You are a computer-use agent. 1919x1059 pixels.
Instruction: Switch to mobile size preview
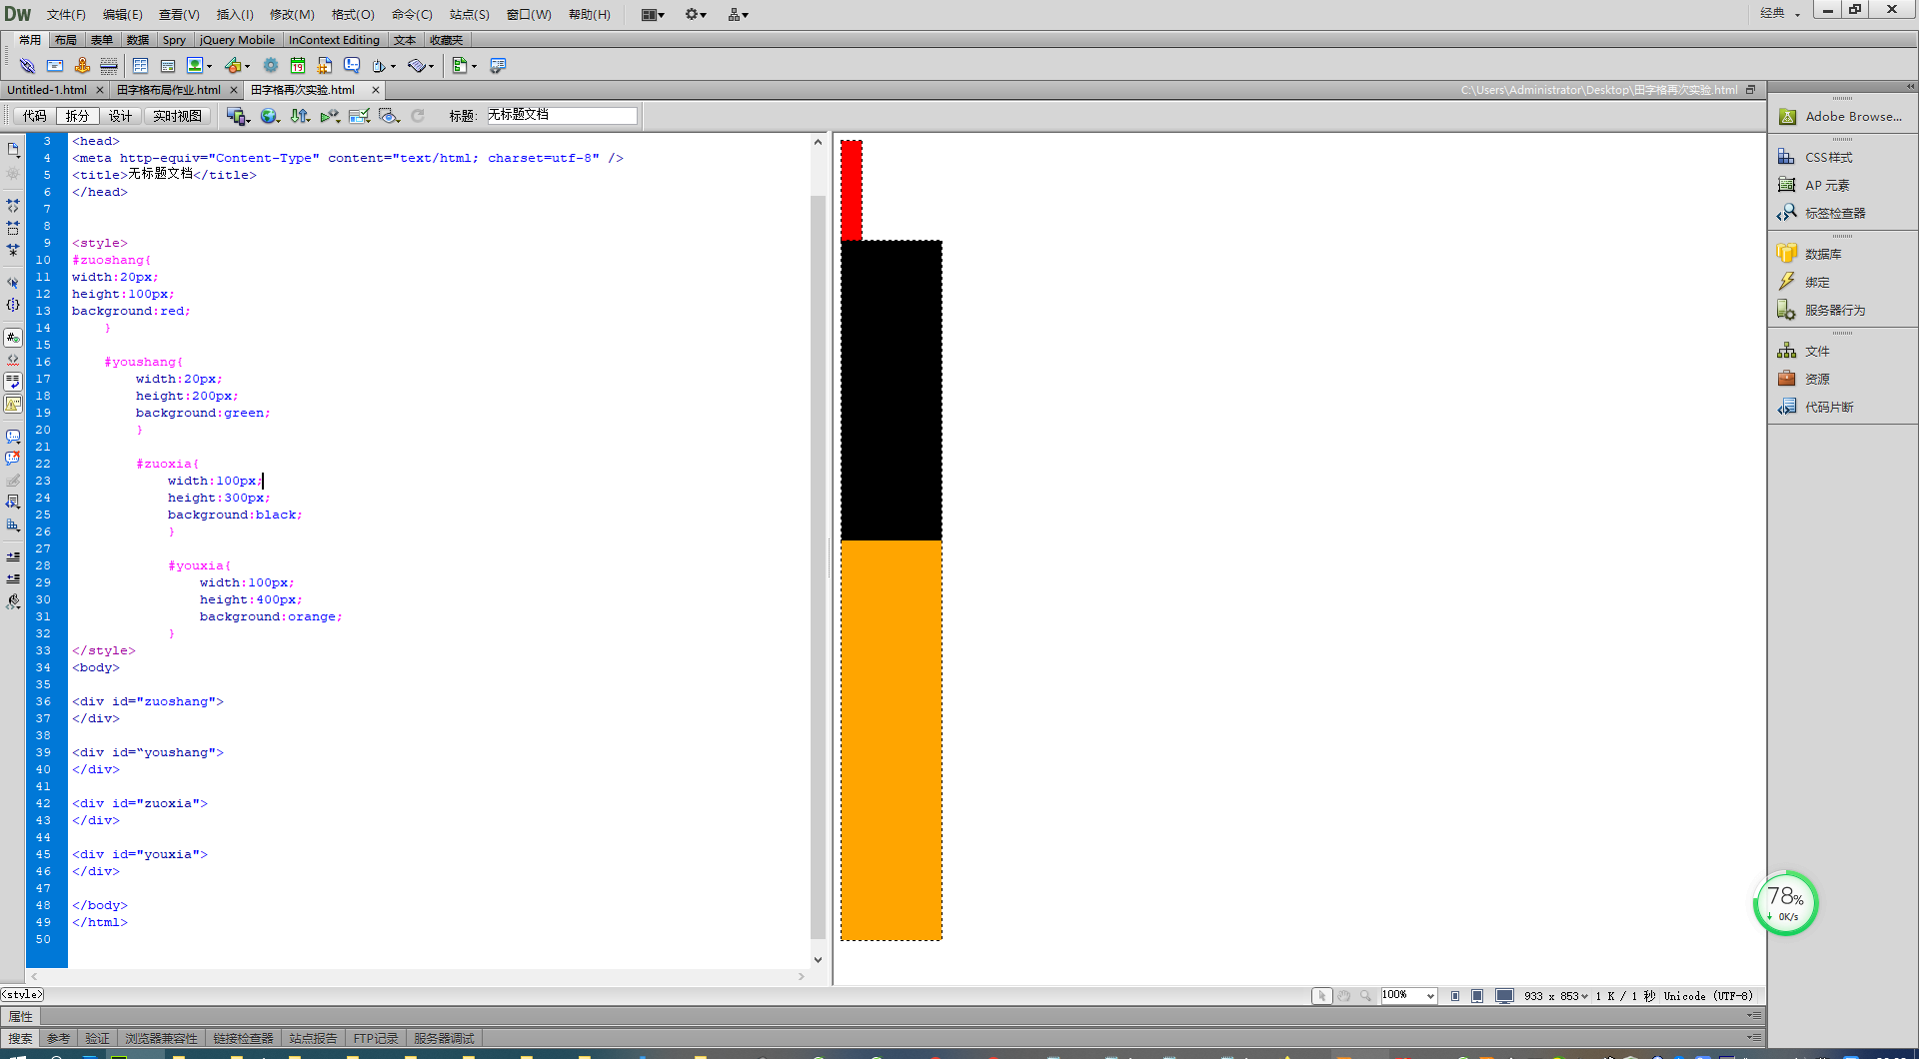(1455, 996)
